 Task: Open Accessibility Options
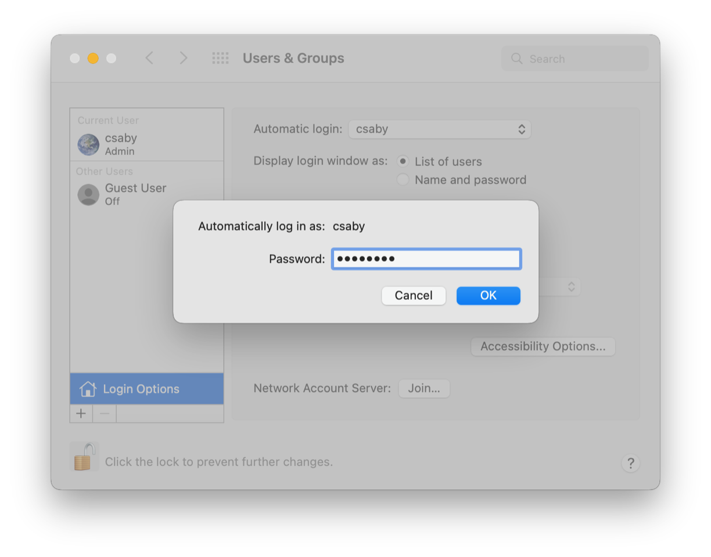click(543, 346)
